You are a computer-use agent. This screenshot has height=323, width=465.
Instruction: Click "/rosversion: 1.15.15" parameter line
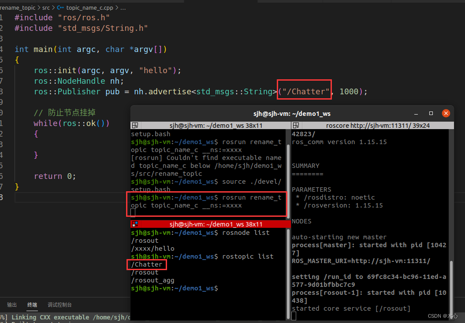click(x=339, y=205)
